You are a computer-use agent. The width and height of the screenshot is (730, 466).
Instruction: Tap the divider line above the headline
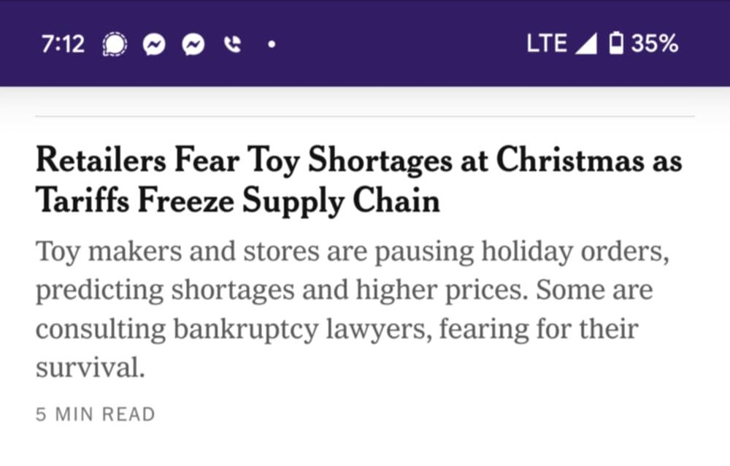[x=365, y=116]
